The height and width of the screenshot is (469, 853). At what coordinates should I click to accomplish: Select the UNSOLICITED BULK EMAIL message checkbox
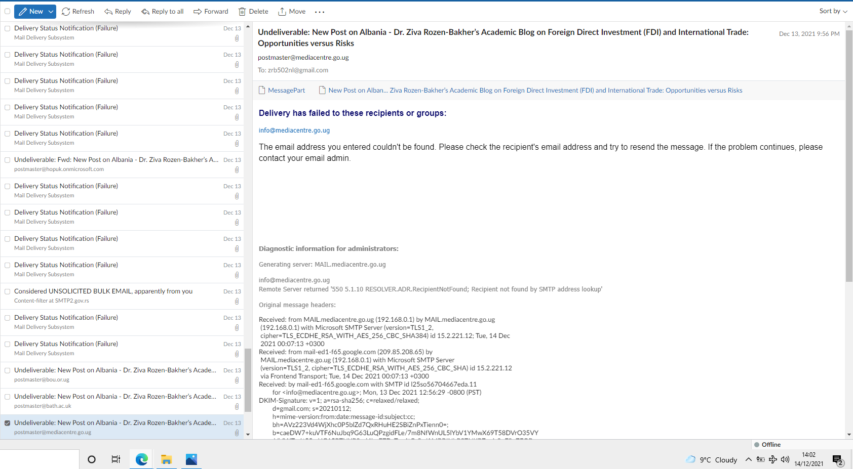click(8, 291)
